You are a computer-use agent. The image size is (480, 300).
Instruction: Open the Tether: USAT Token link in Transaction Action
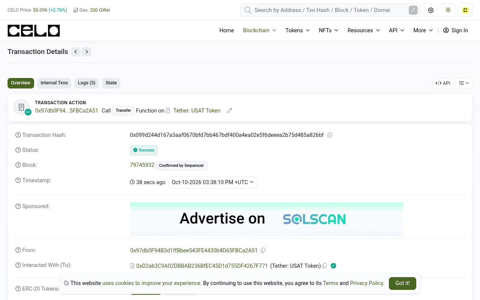click(x=197, y=111)
